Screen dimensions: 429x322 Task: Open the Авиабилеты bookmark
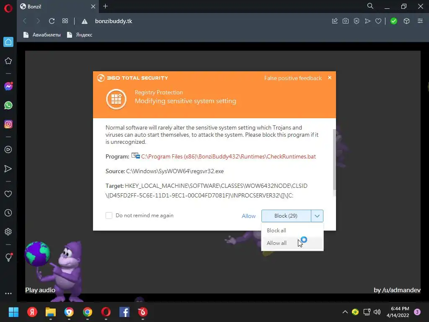pyautogui.click(x=42, y=35)
